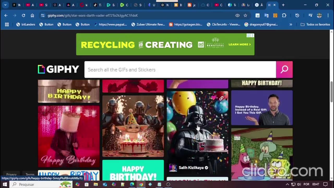
Task: Open Outlook from the taskbar
Action: coord(105,184)
